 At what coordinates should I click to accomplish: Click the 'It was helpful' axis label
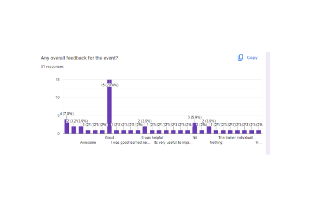click(x=153, y=138)
